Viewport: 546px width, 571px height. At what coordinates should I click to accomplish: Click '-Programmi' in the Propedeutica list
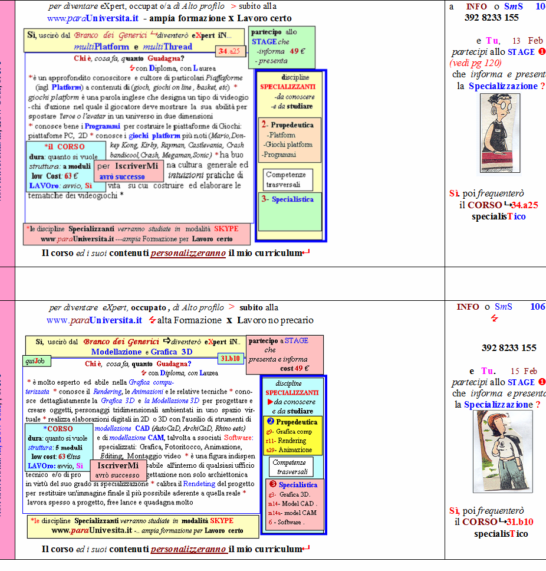click(278, 155)
